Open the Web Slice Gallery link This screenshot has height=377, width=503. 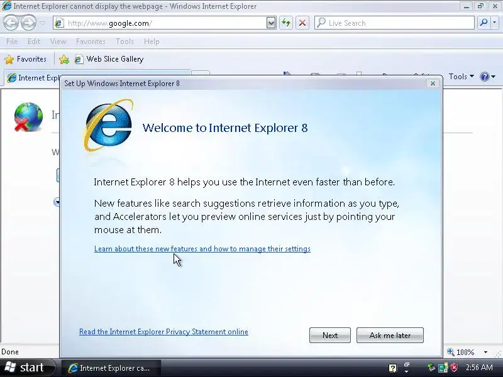click(109, 59)
